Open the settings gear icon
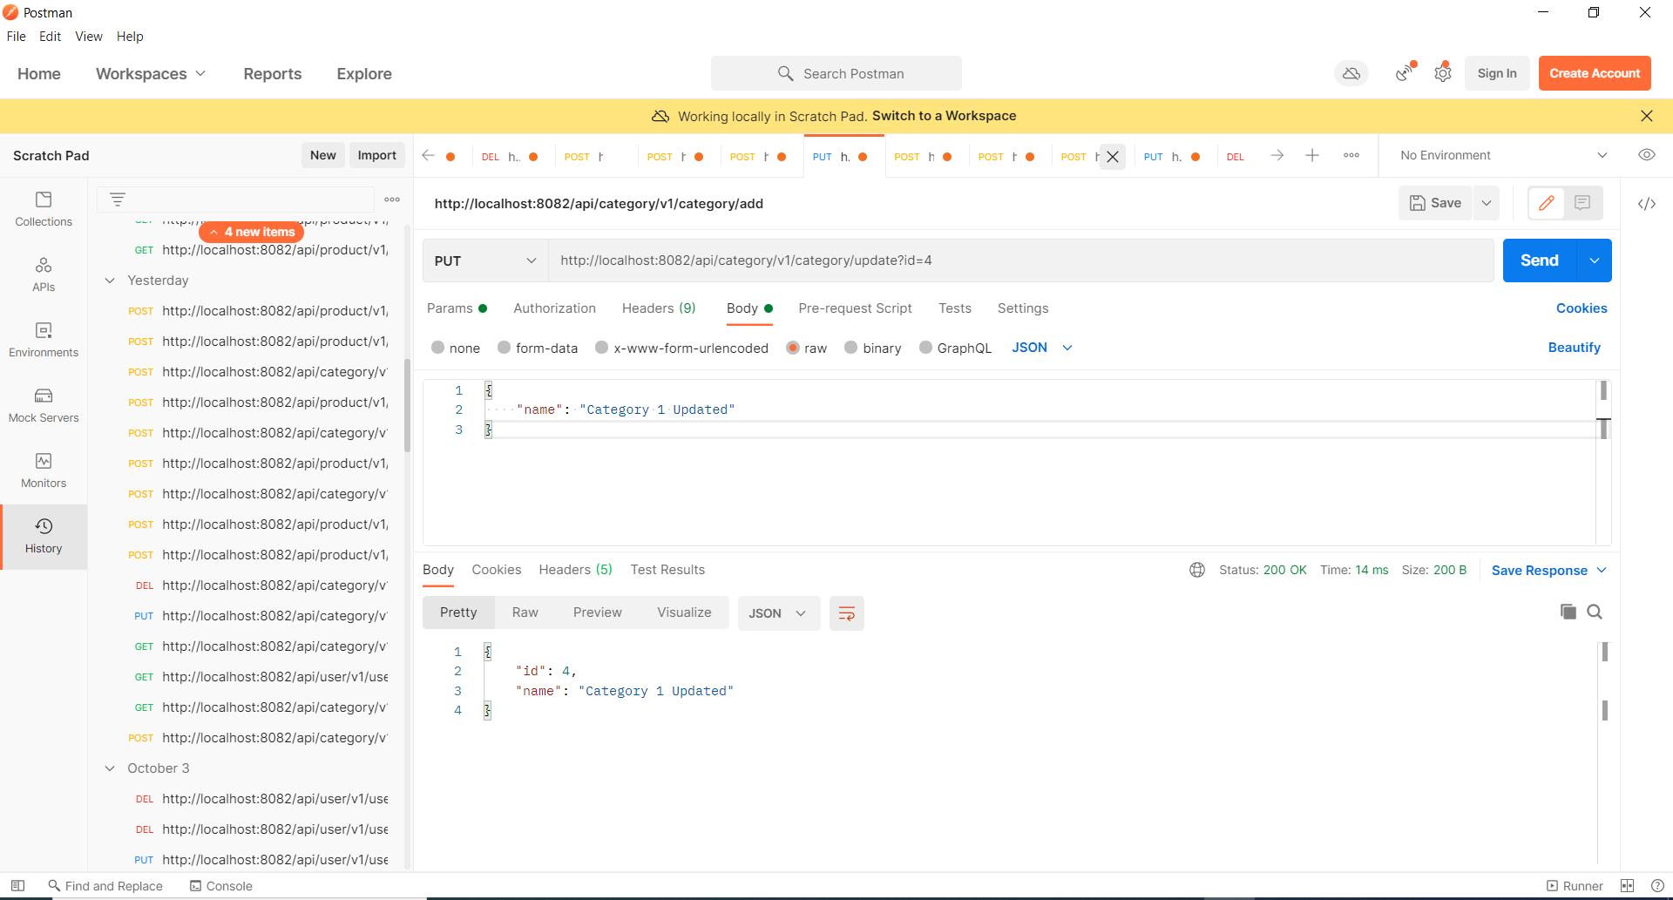The height and width of the screenshot is (900, 1673). tap(1443, 73)
